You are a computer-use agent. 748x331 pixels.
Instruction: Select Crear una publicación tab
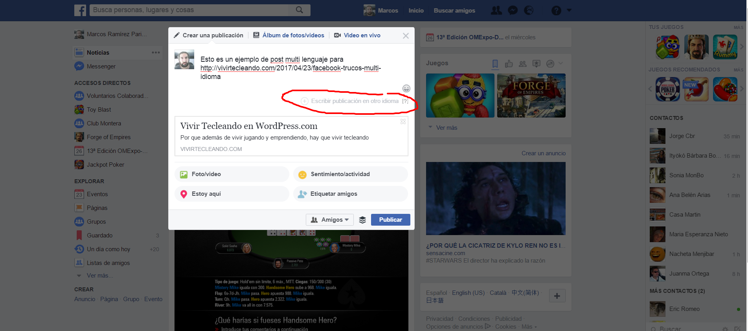tap(209, 35)
